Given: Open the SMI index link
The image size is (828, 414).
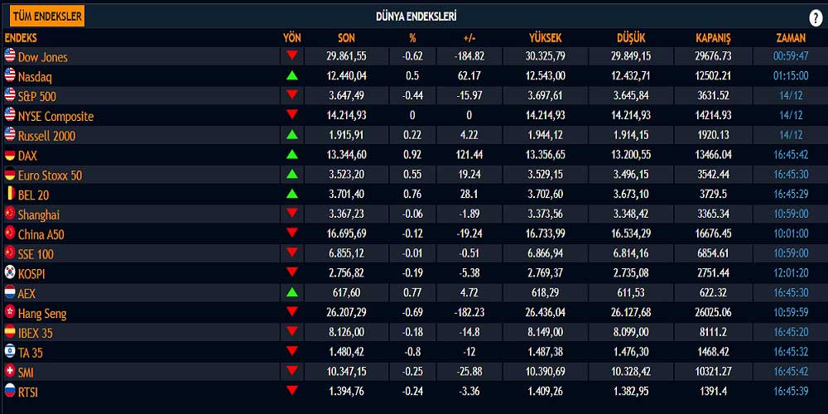Looking at the screenshot, I should coord(26,373).
